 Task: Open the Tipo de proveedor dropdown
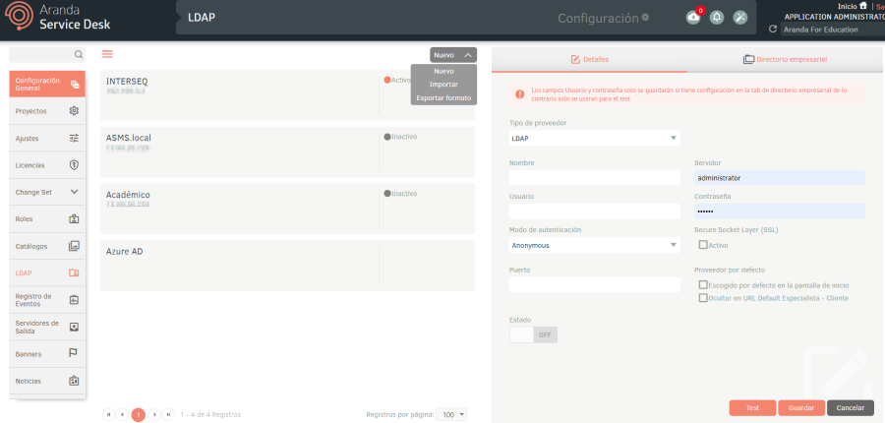594,139
